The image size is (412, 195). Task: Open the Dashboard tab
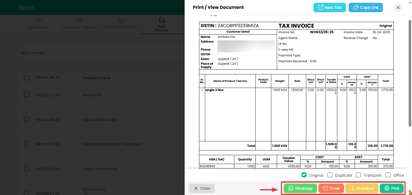point(38,24)
